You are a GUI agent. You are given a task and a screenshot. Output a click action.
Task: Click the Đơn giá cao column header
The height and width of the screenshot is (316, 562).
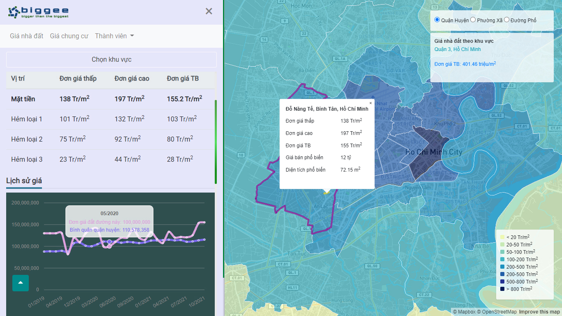pos(132,79)
